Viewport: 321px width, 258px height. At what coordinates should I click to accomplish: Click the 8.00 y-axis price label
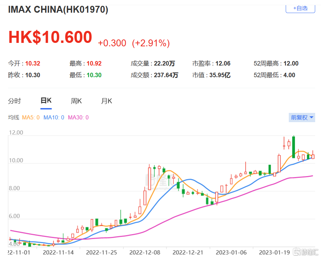14,188
